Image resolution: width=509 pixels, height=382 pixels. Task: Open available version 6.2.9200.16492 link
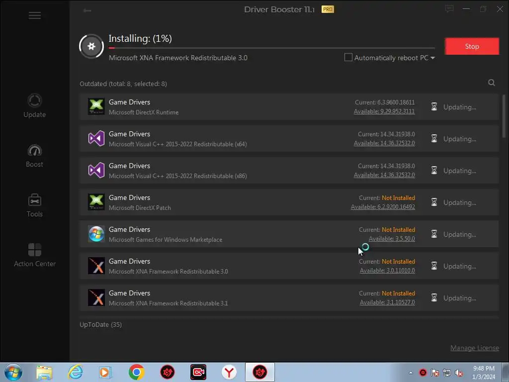(x=383, y=206)
